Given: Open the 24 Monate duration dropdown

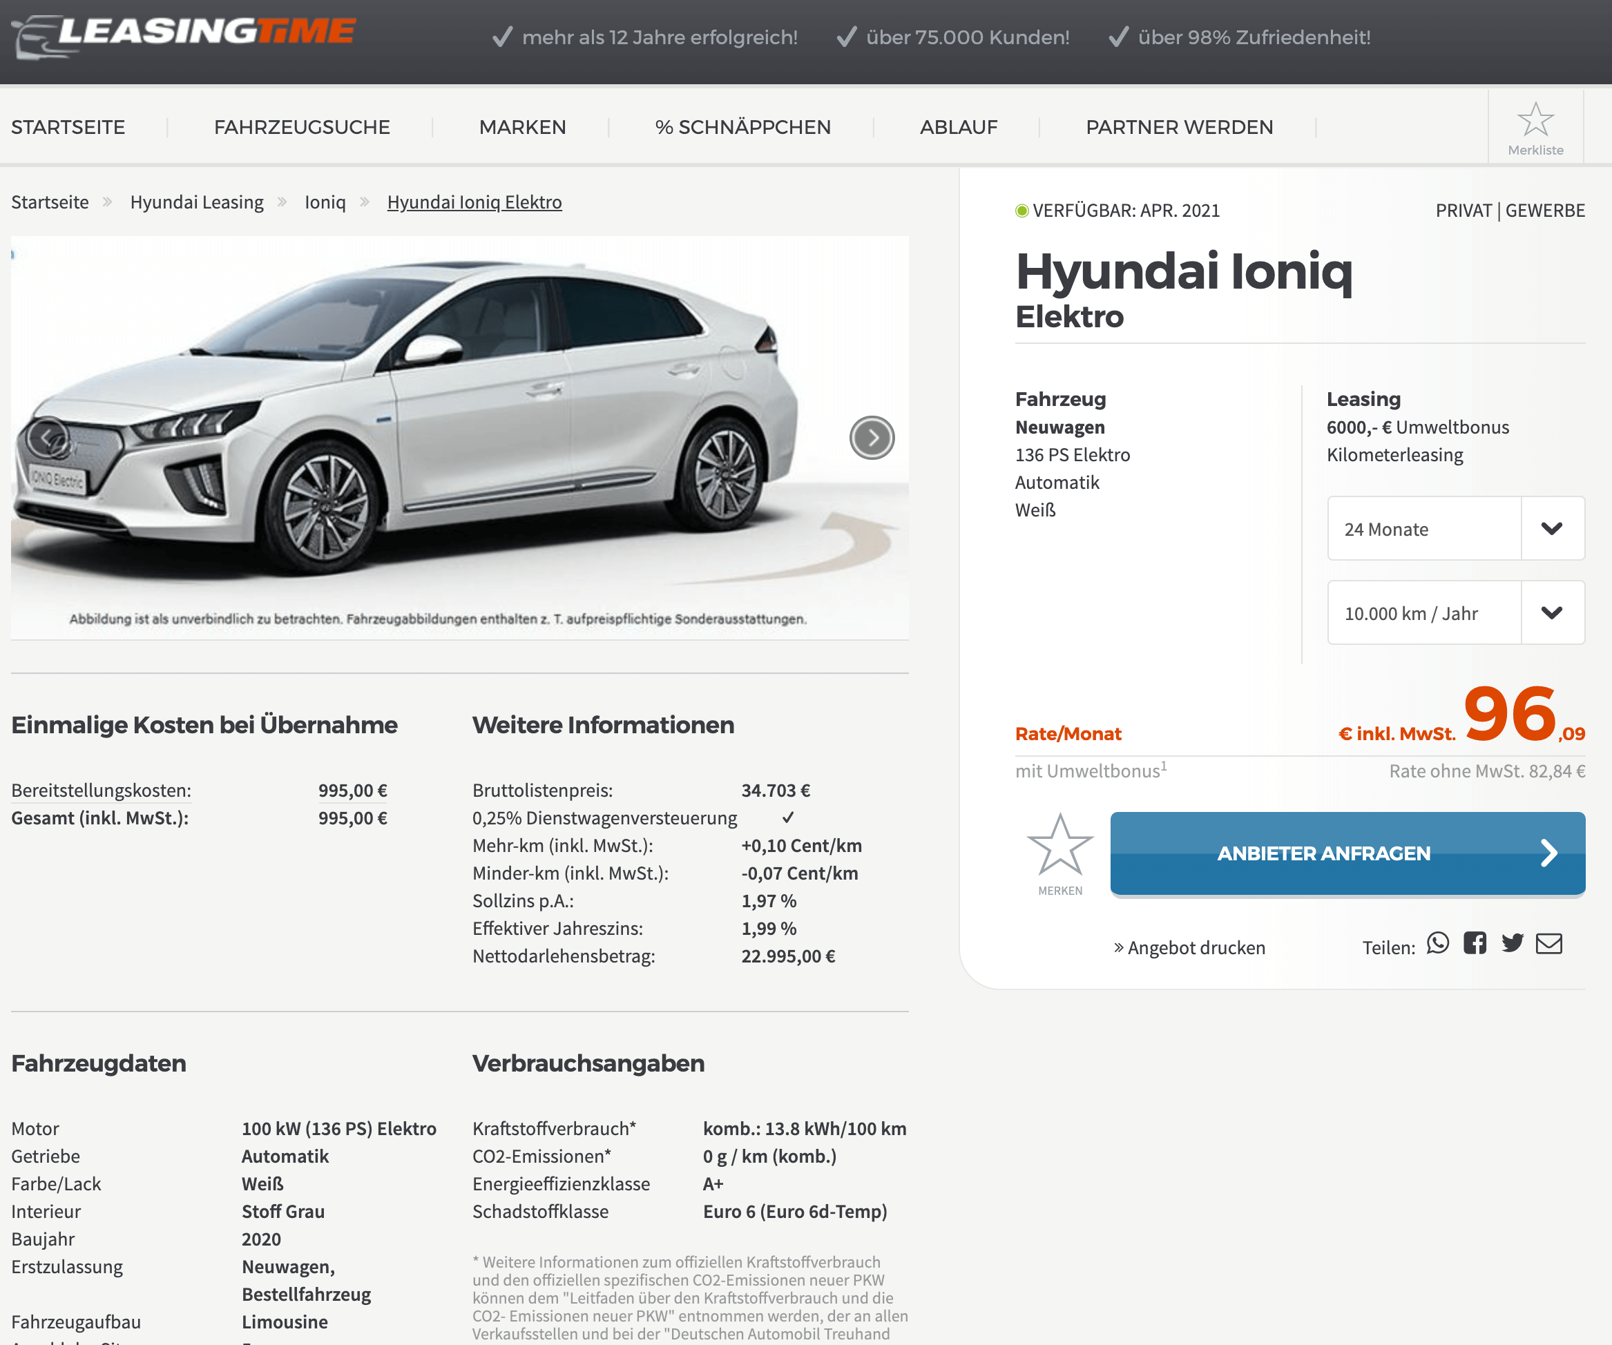Looking at the screenshot, I should coord(1456,529).
